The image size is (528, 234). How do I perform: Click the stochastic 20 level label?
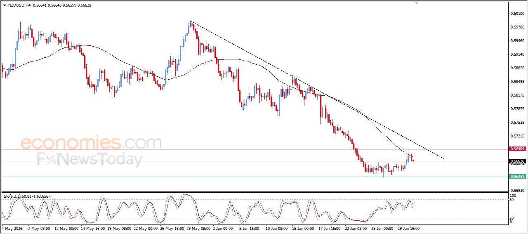pyautogui.click(x=512, y=217)
